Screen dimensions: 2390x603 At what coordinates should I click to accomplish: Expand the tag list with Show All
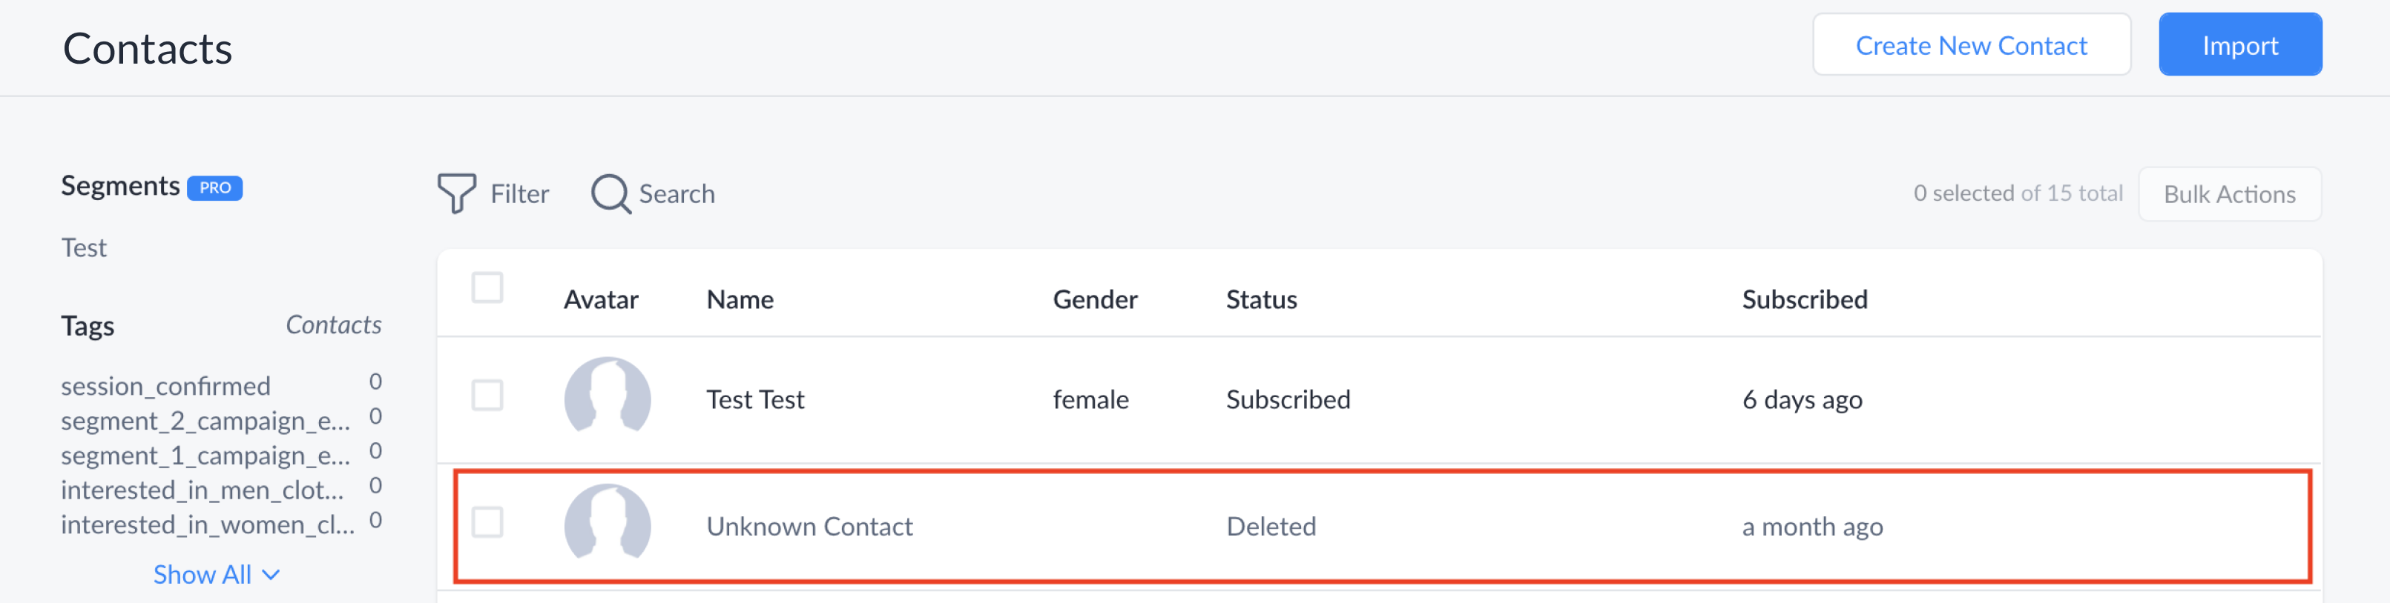tap(203, 574)
